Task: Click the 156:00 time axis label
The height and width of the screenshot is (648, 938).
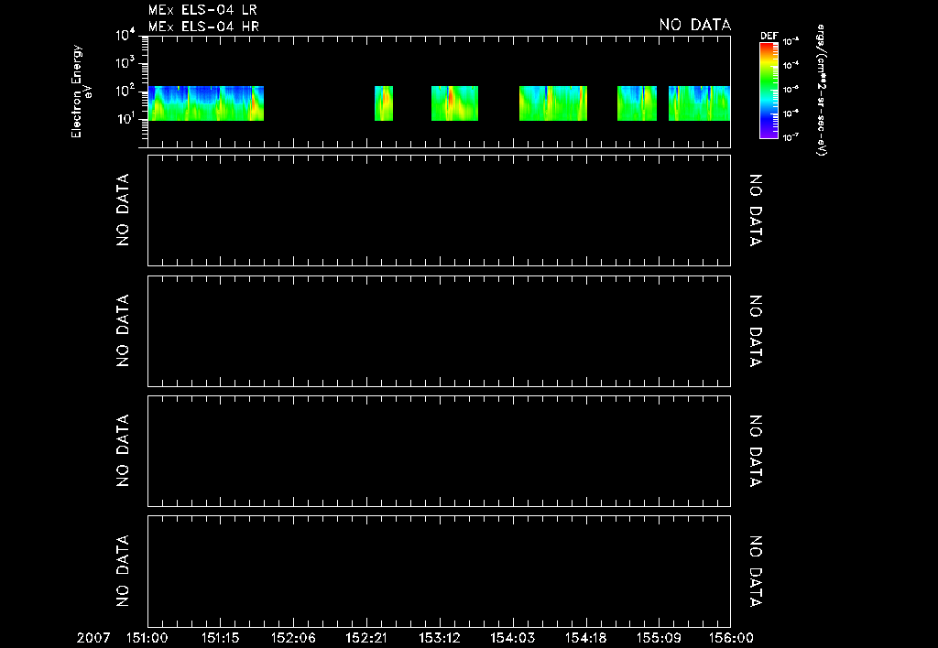Action: (731, 638)
